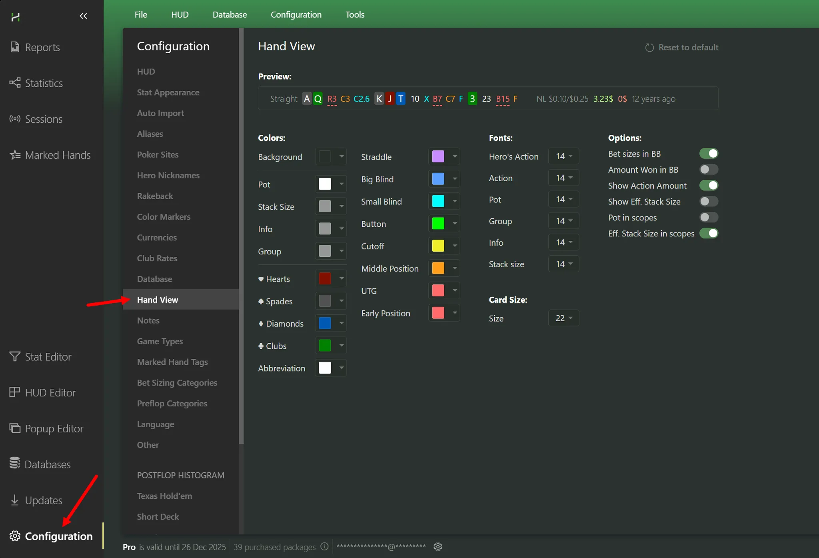Click the purchased packages info icon
This screenshot has height=558, width=819.
(x=324, y=546)
